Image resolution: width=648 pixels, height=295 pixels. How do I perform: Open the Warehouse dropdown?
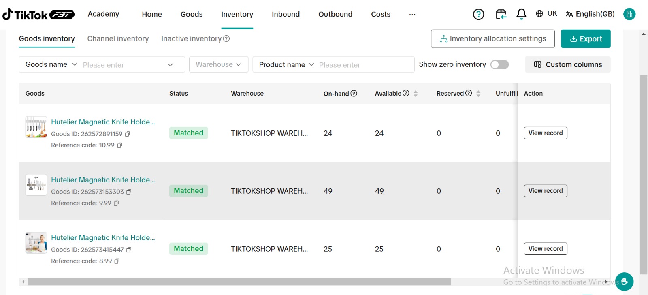(219, 64)
